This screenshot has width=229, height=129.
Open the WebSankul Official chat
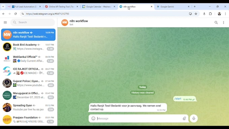(x=28, y=59)
